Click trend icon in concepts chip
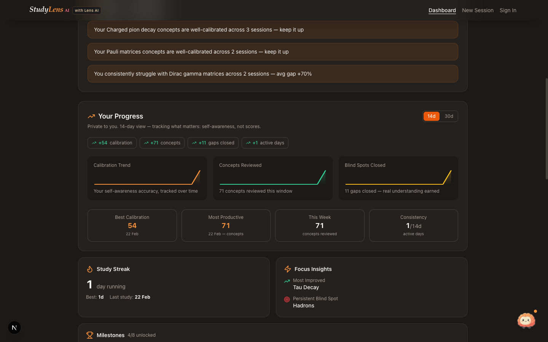548x342 pixels. point(146,143)
